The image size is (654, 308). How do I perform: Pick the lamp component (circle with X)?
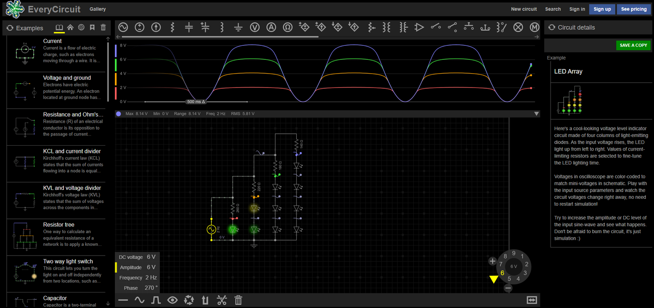click(x=518, y=27)
